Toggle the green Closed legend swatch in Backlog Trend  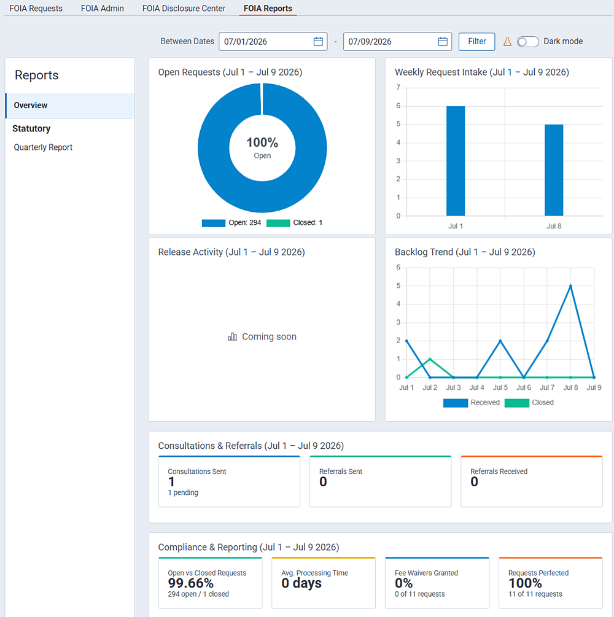coord(516,403)
